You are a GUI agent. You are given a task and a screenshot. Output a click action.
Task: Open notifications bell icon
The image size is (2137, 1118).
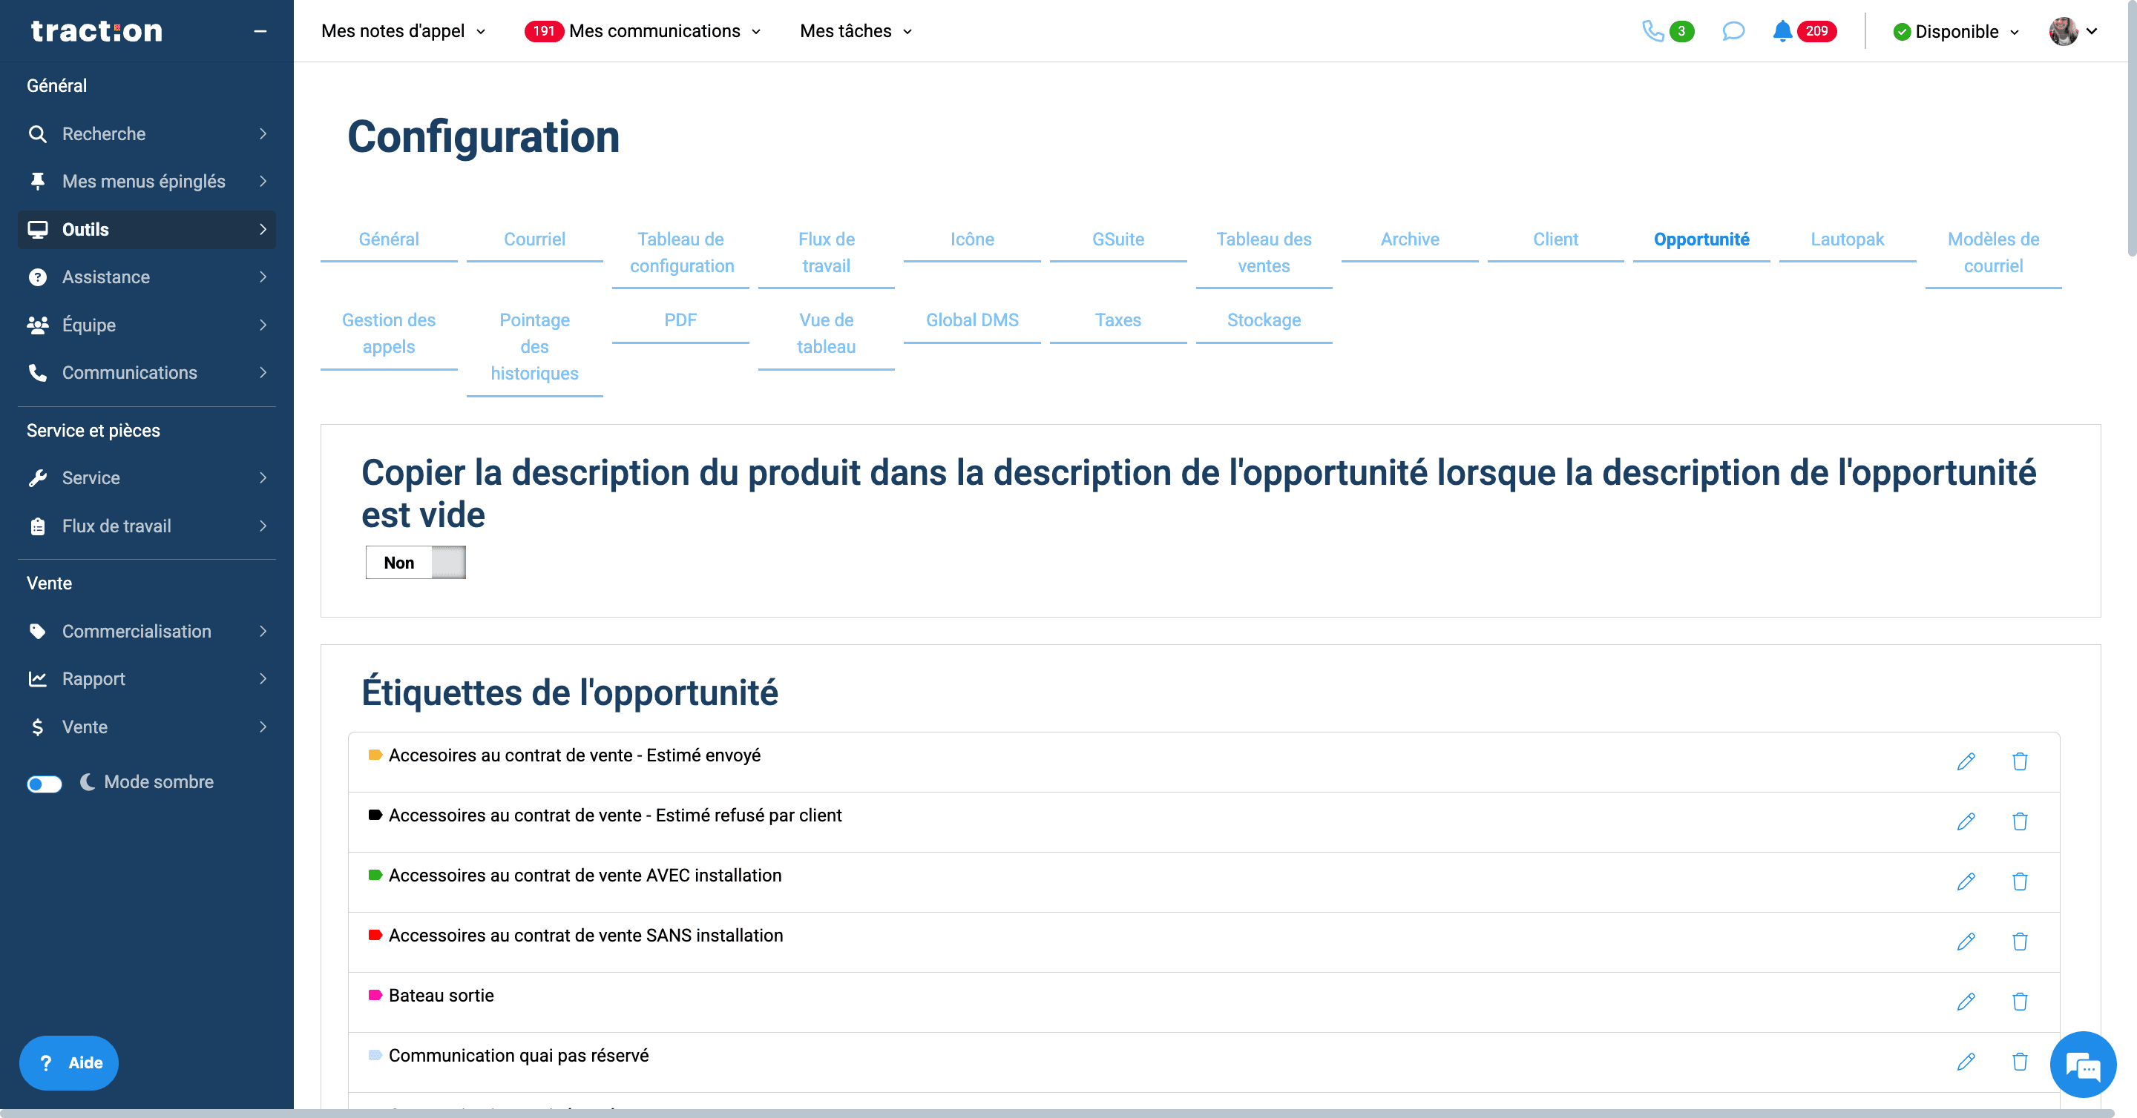1781,31
